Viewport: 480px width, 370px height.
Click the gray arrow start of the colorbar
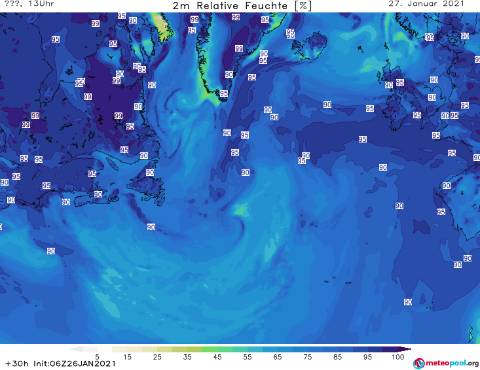tap(75, 349)
